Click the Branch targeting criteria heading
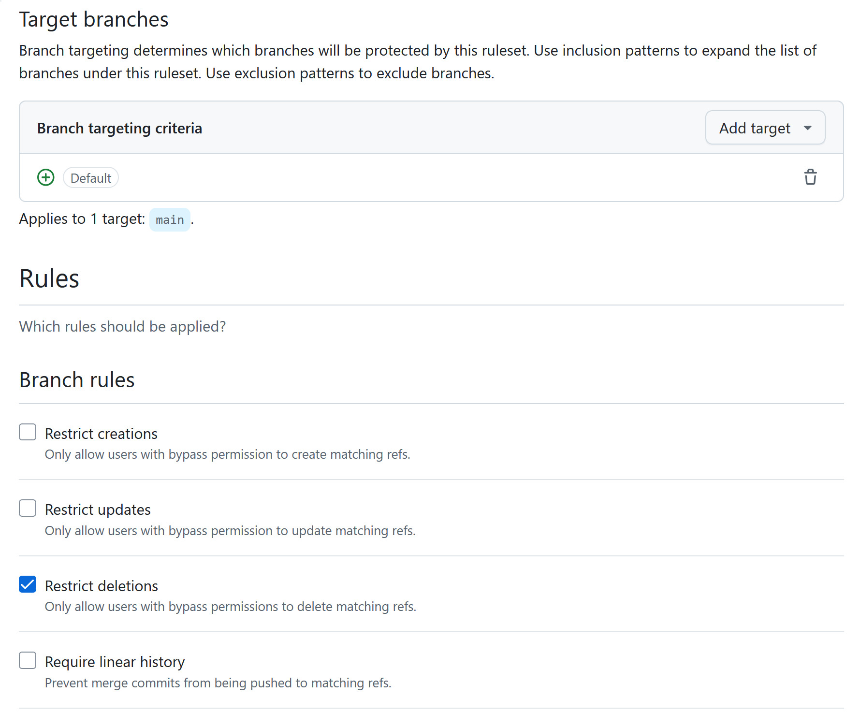The width and height of the screenshot is (860, 727). pyautogui.click(x=119, y=128)
